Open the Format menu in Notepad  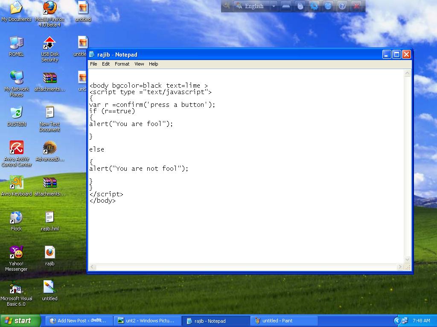pos(122,64)
